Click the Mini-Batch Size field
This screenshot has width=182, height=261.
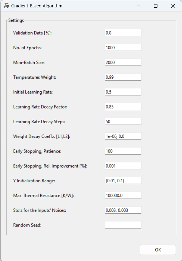[123, 62]
